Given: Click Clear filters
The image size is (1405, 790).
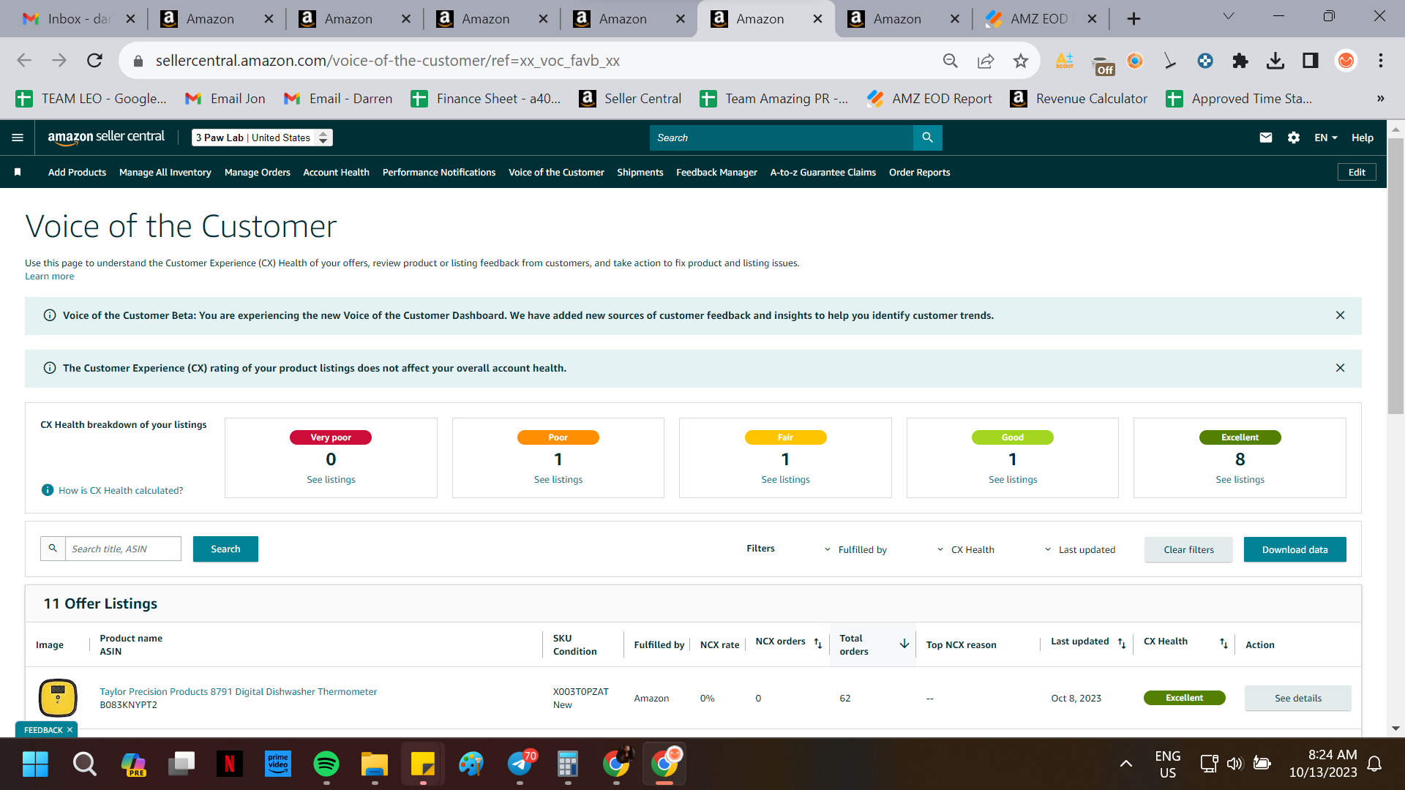Looking at the screenshot, I should 1188,549.
